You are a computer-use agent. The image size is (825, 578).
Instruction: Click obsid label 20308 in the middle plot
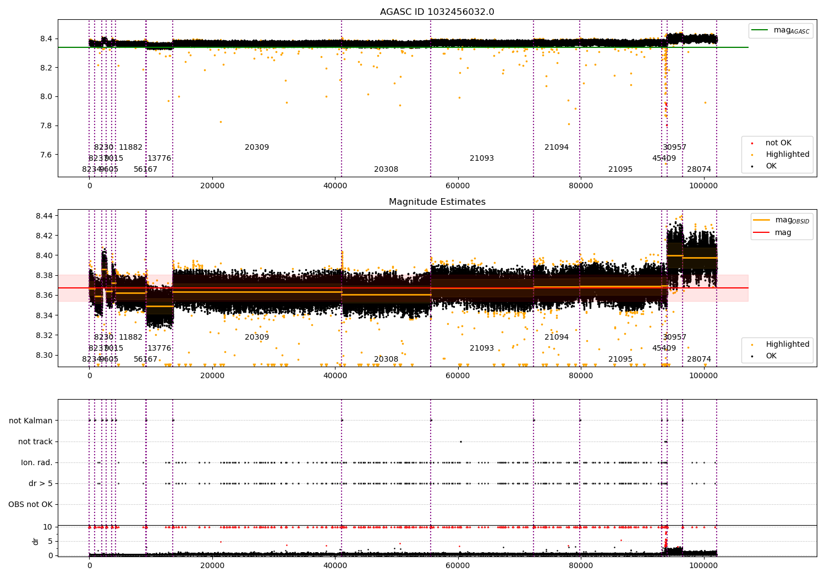(x=386, y=359)
